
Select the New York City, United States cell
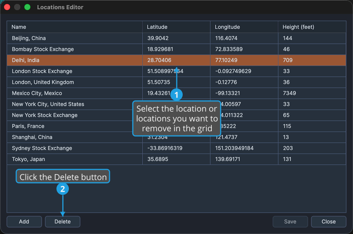(x=75, y=104)
